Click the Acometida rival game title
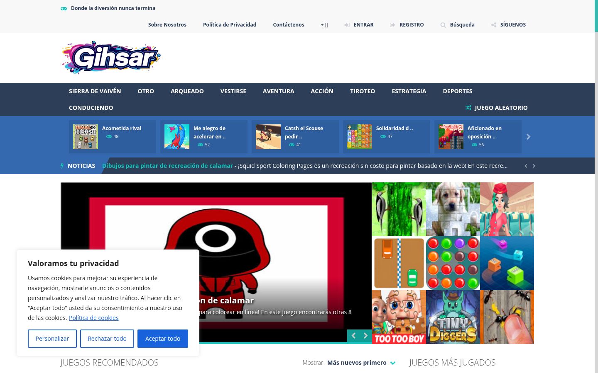The width and height of the screenshot is (598, 373). tap(122, 128)
